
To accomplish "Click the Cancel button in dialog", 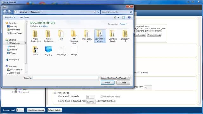I will pos(123,83).
